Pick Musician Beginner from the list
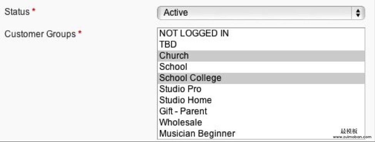The width and height of the screenshot is (375, 142). (x=261, y=134)
